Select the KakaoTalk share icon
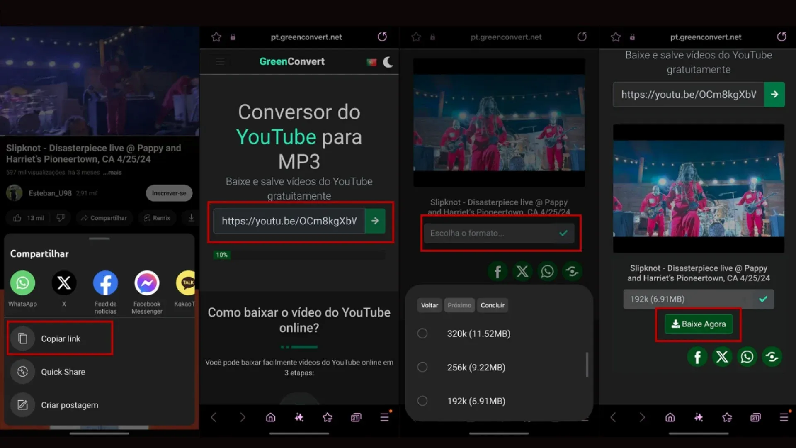Image resolution: width=796 pixels, height=448 pixels. click(x=186, y=282)
